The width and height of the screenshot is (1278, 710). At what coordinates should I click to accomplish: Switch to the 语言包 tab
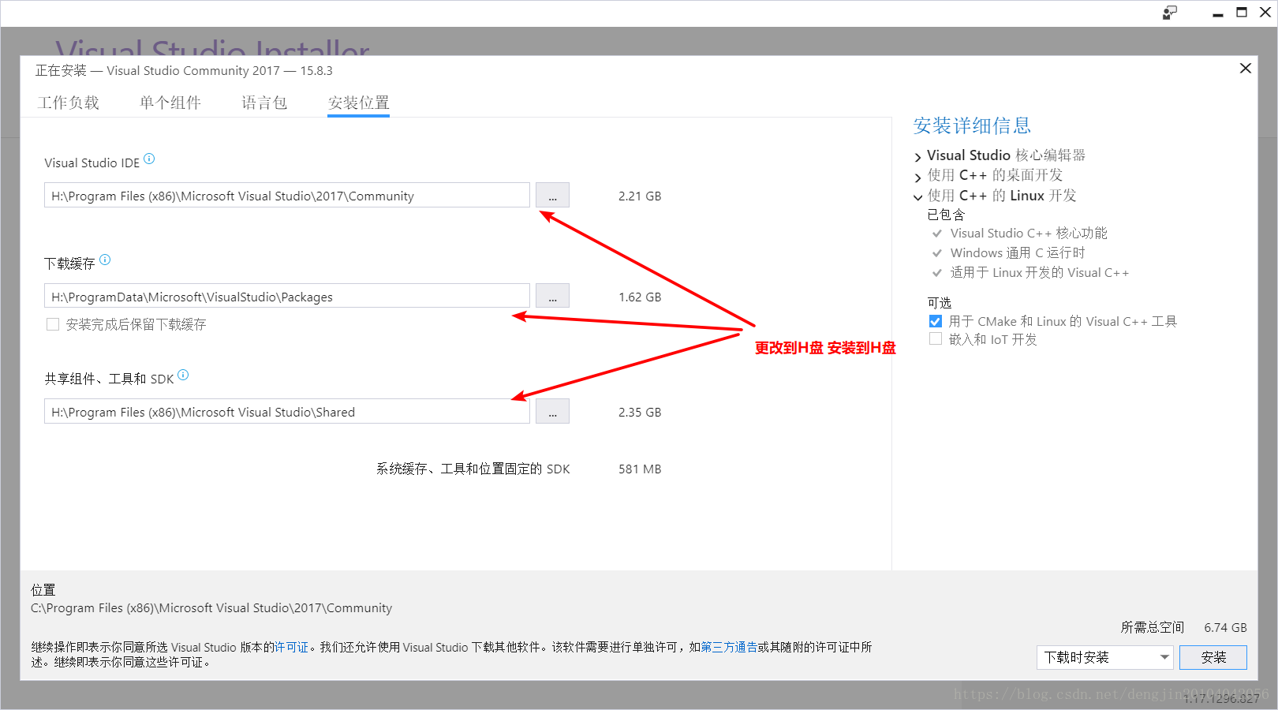(x=264, y=103)
